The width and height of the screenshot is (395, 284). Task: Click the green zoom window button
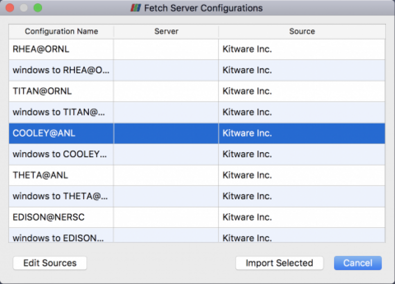(38, 8)
